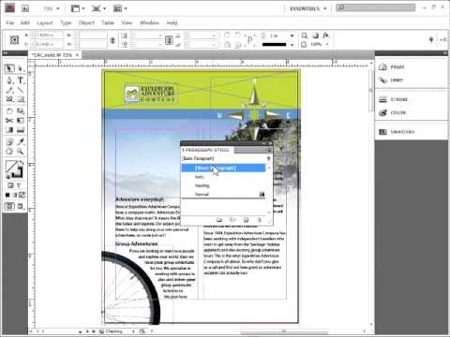Click the search field in the application bar

pyautogui.click(x=376, y=7)
